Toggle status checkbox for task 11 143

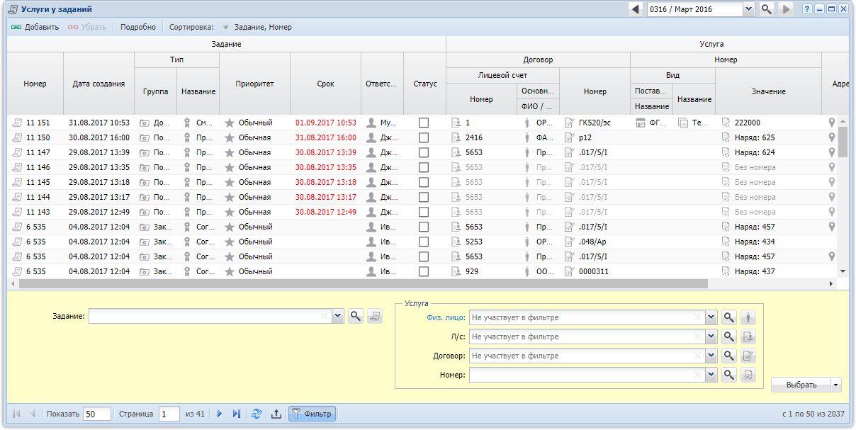pos(424,212)
